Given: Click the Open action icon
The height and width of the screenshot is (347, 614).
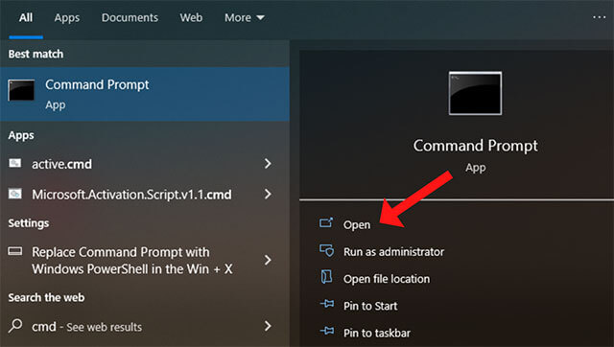Looking at the screenshot, I should (326, 223).
